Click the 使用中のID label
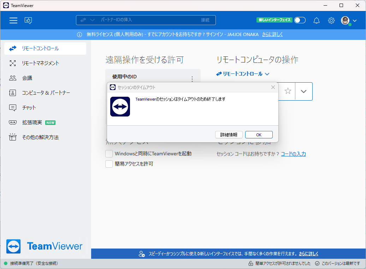Image resolution: width=366 pixels, height=269 pixels. [x=124, y=77]
